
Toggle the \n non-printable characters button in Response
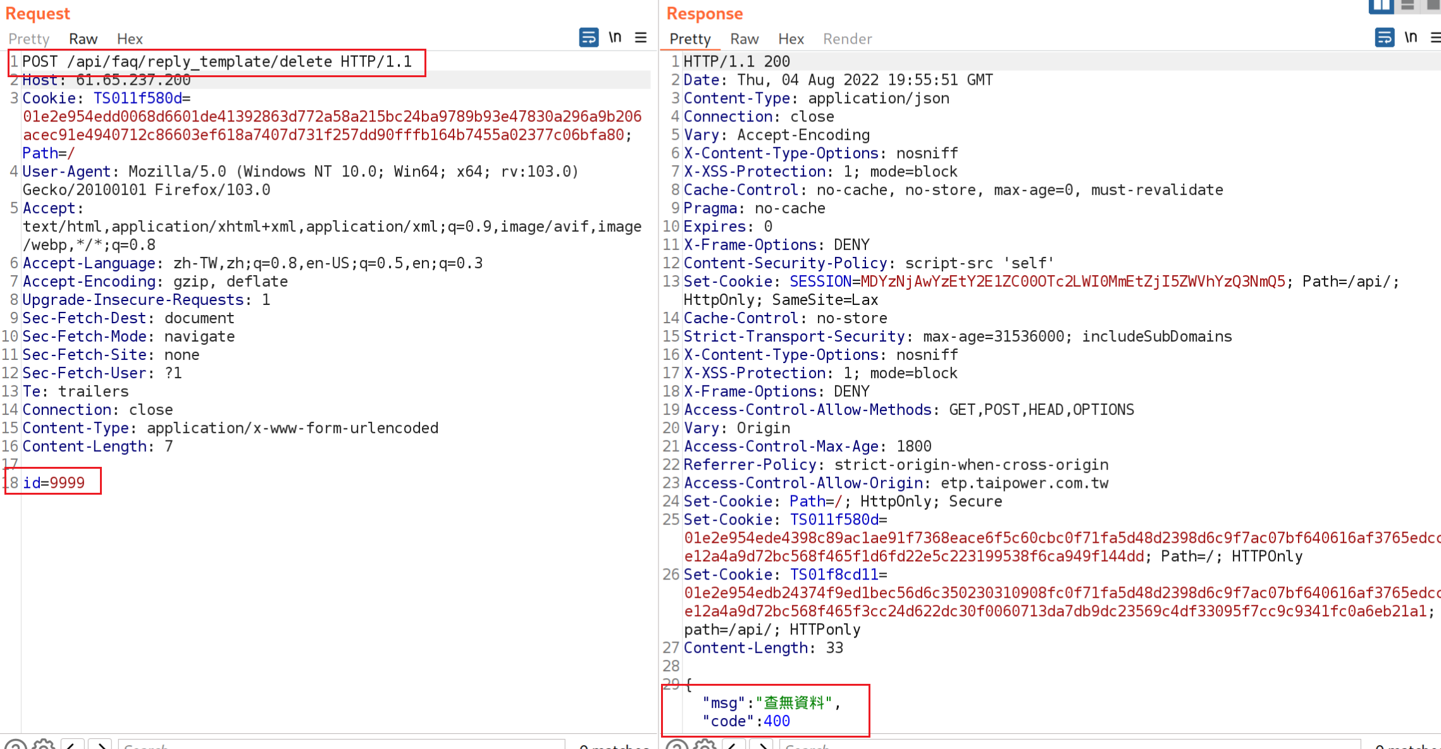(x=1411, y=37)
